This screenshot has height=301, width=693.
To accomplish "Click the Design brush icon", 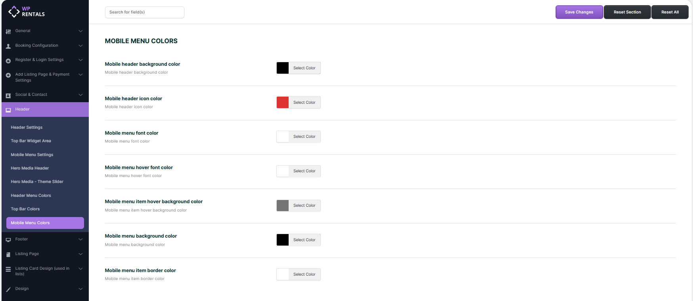I will [x=8, y=289].
